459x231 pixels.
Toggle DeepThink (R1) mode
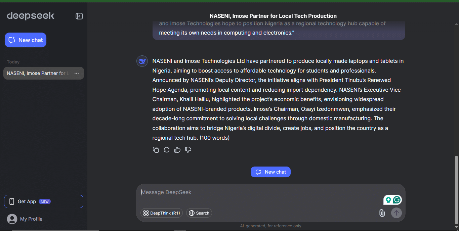point(162,213)
